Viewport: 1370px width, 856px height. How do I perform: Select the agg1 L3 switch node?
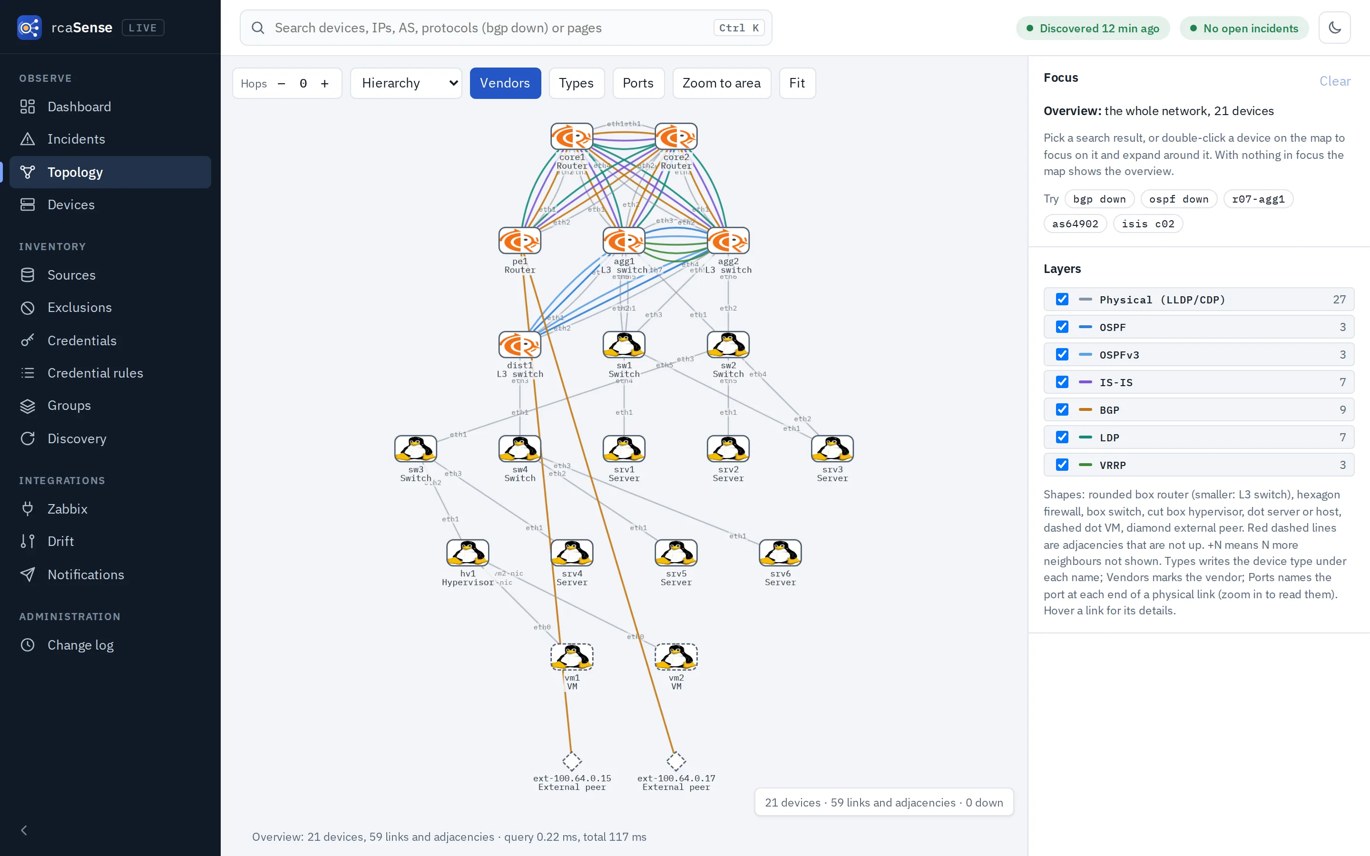(624, 241)
